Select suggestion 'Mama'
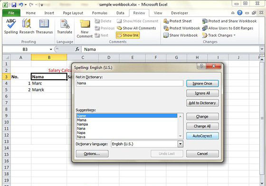 (x=127, y=120)
